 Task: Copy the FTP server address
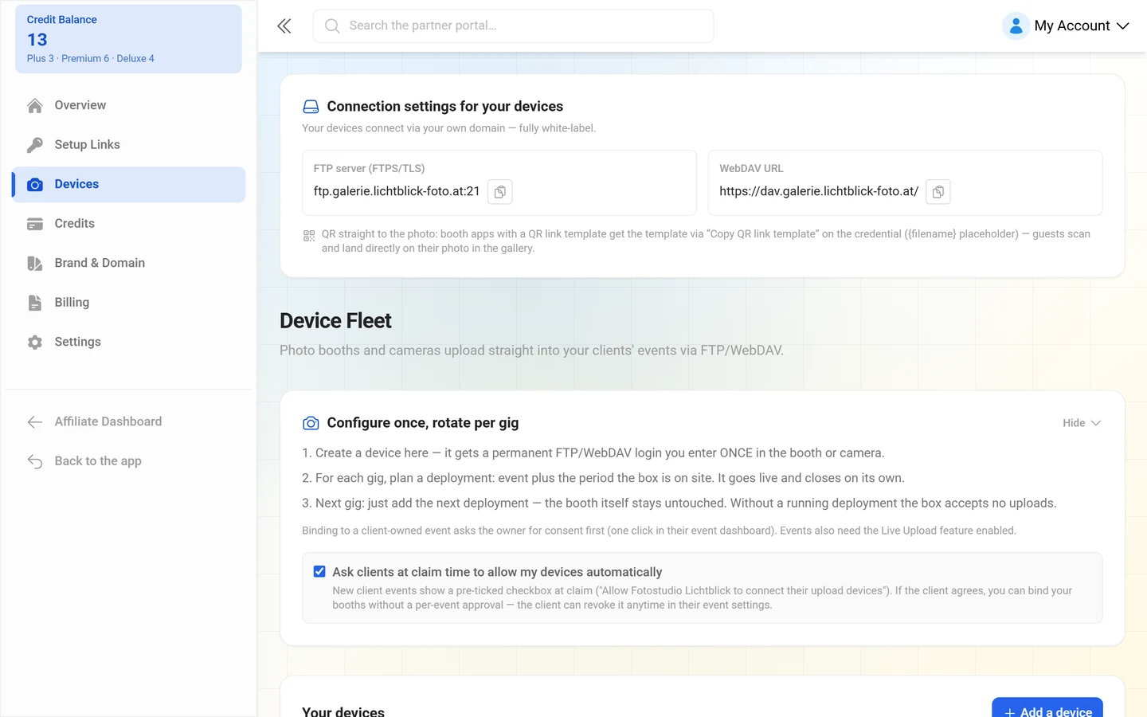pos(499,192)
